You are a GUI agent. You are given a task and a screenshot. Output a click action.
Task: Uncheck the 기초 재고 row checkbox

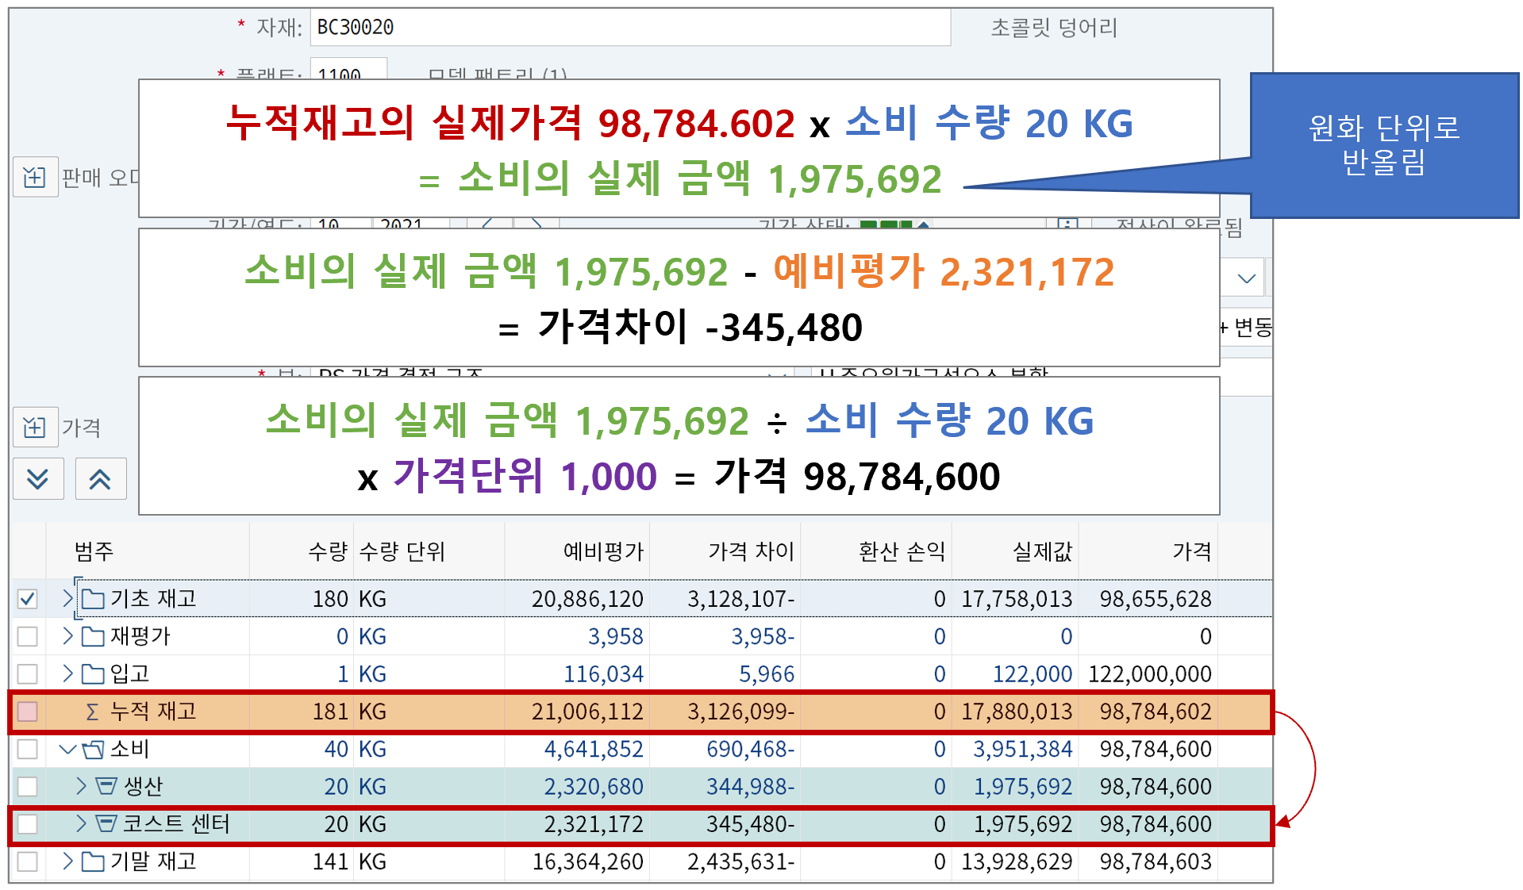click(x=28, y=599)
